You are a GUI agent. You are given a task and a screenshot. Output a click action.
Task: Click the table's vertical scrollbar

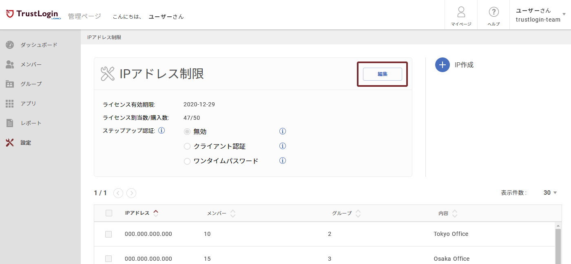click(558, 244)
